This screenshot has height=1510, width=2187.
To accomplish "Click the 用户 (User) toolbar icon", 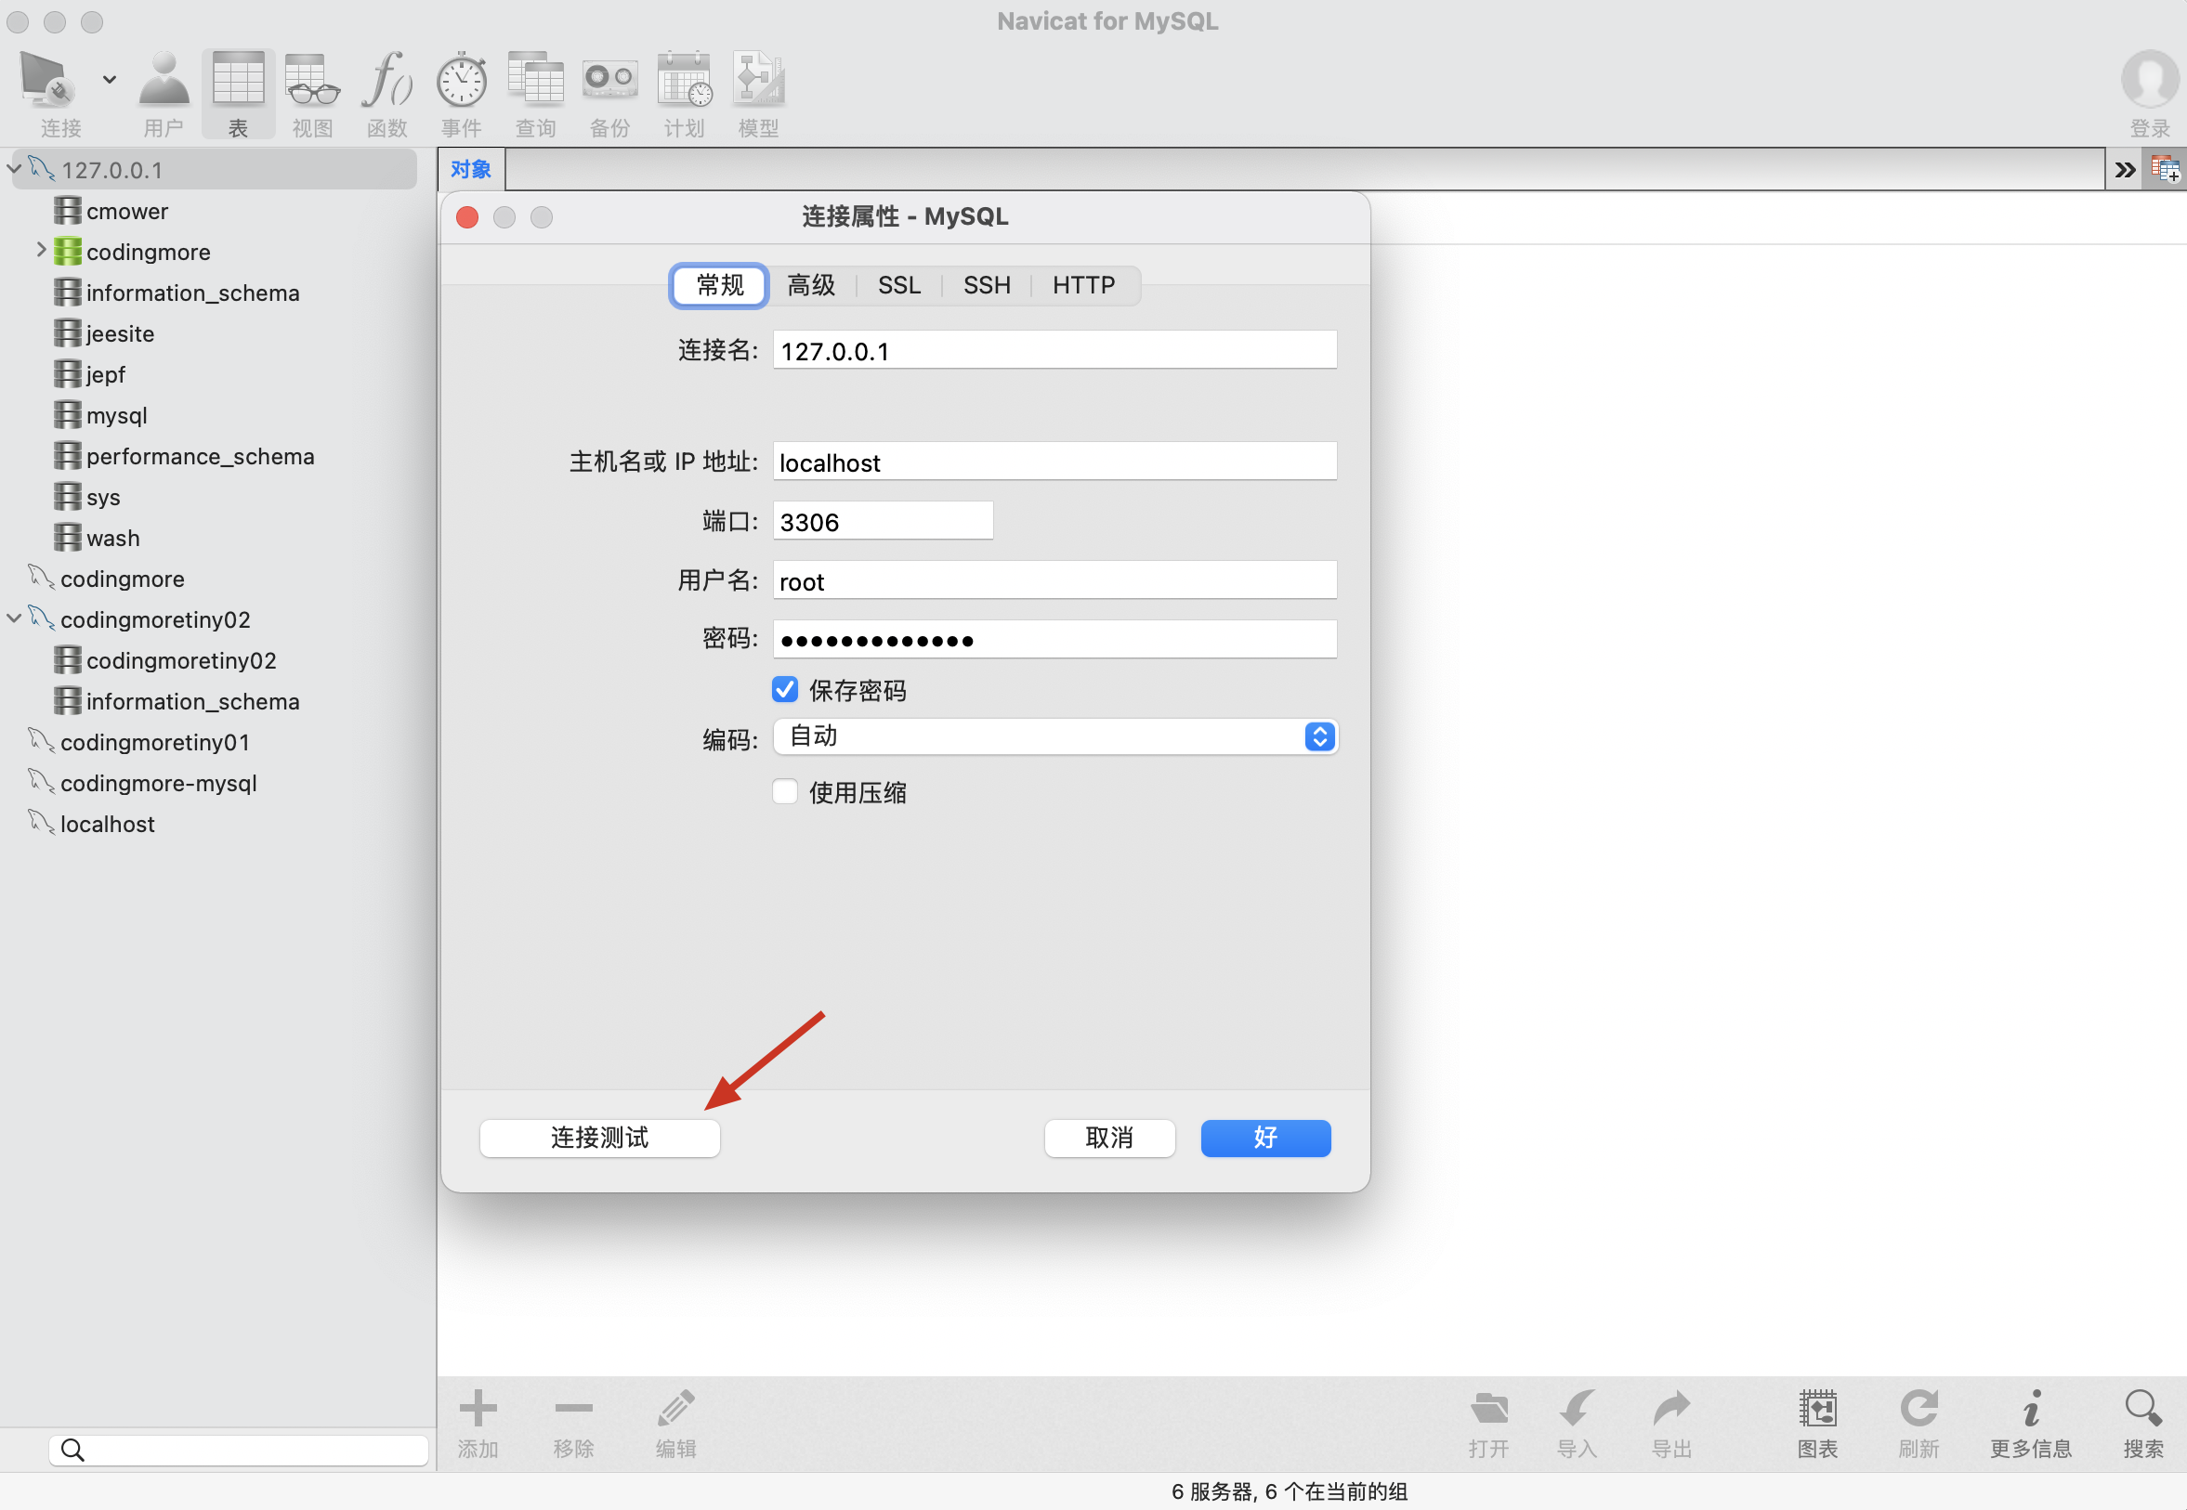I will (x=164, y=81).
